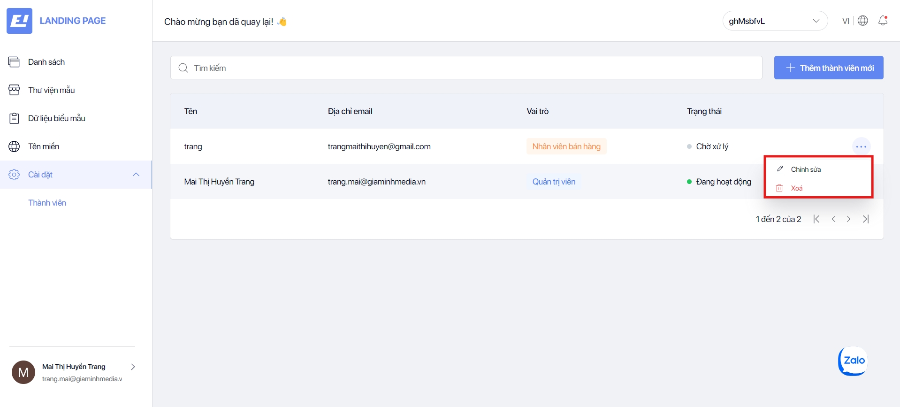Select Chỉnh sửa from context menu
This screenshot has height=407, width=900.
coord(806,169)
